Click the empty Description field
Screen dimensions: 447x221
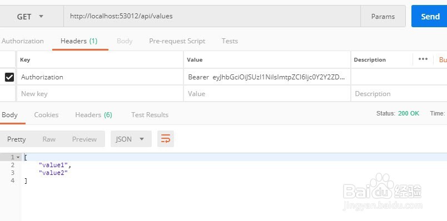(399, 94)
